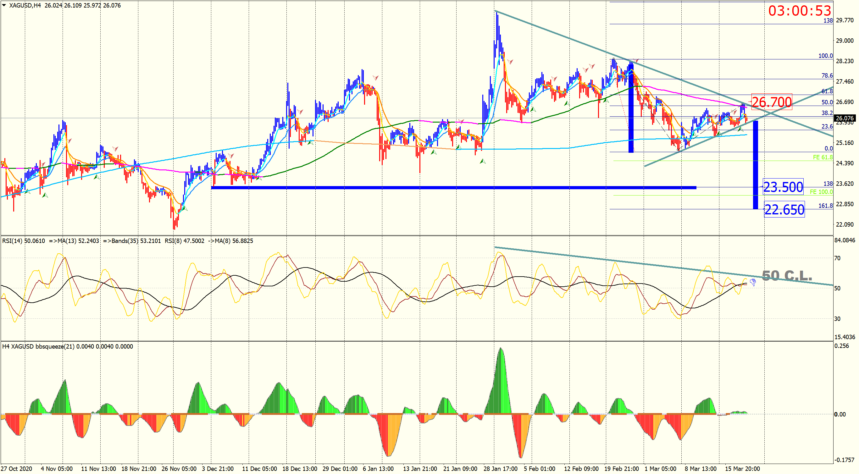Click the green FE 61.8 expansion label

point(822,157)
